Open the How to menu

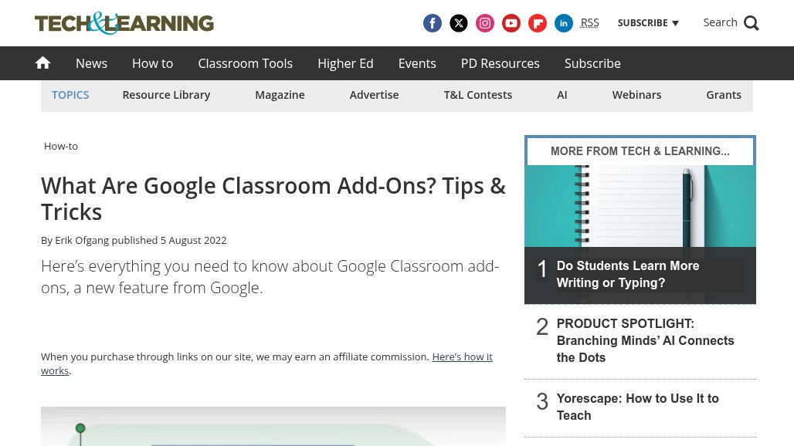[x=152, y=63]
